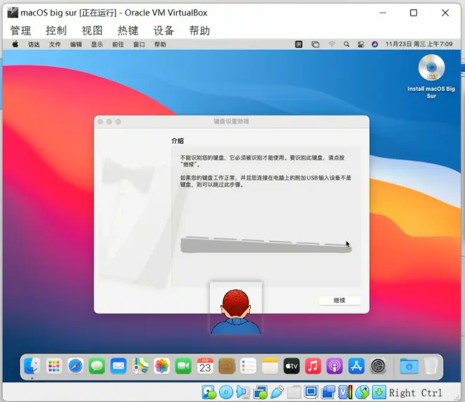Open the VirtualBox 管理 menu
The height and width of the screenshot is (402, 465).
click(20, 30)
